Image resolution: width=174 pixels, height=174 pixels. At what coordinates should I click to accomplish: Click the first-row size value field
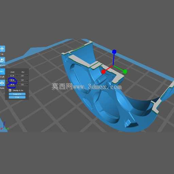point(13,75)
